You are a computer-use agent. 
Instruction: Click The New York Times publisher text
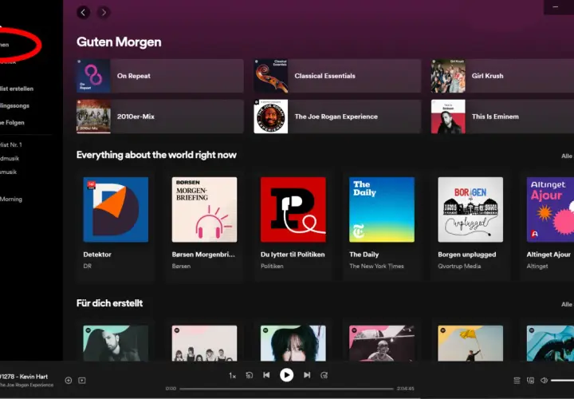pyautogui.click(x=376, y=266)
